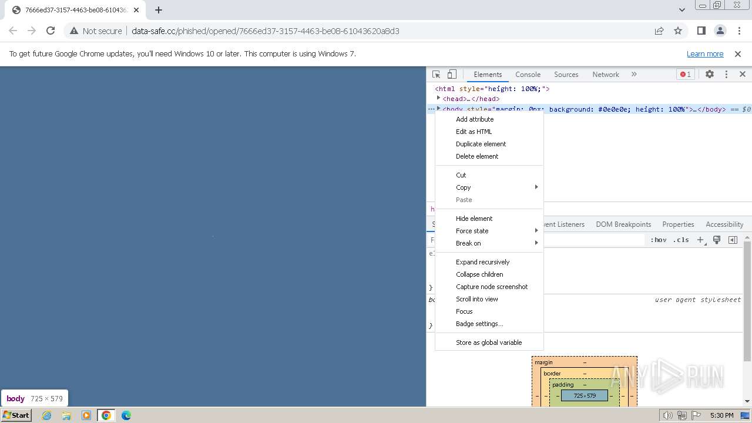Image resolution: width=752 pixels, height=423 pixels.
Task: Click the 5:30 PM system clock
Action: pos(722,415)
